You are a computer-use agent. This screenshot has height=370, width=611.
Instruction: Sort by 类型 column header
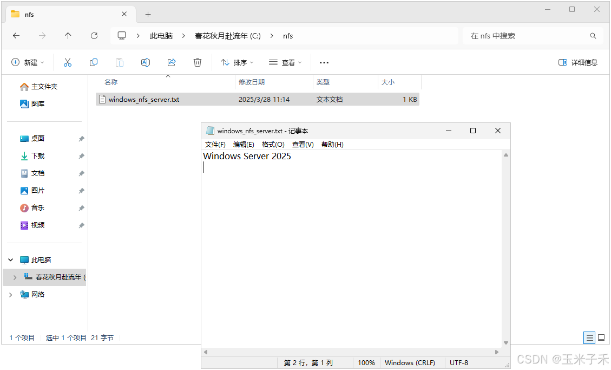[323, 82]
